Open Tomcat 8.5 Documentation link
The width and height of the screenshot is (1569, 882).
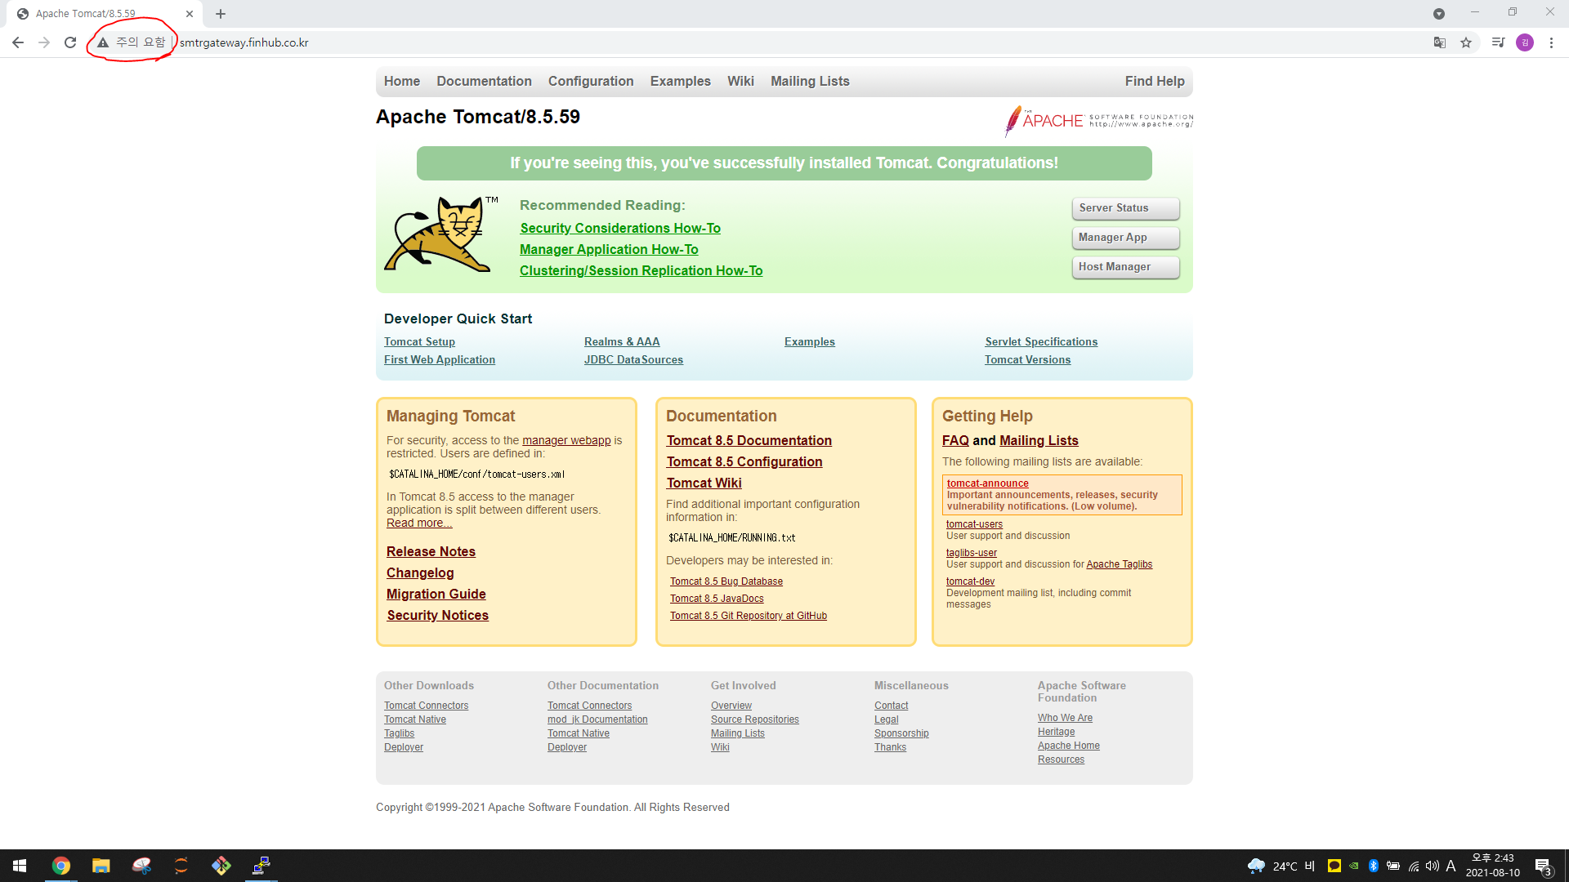point(749,440)
